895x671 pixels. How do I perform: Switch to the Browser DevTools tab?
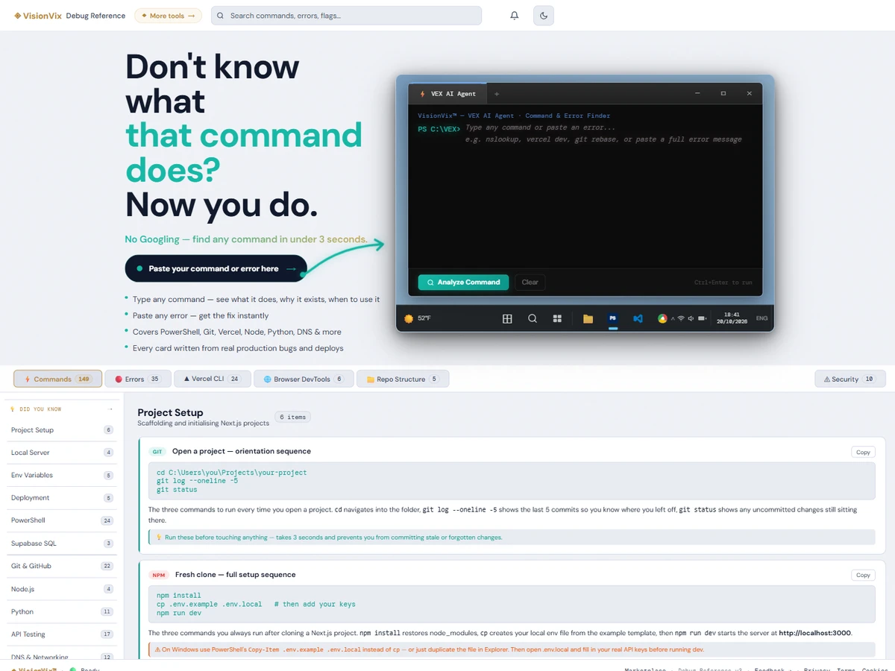click(304, 379)
